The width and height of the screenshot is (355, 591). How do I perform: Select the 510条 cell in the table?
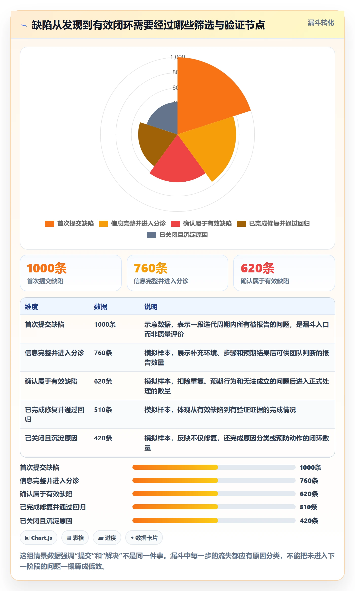tap(103, 410)
